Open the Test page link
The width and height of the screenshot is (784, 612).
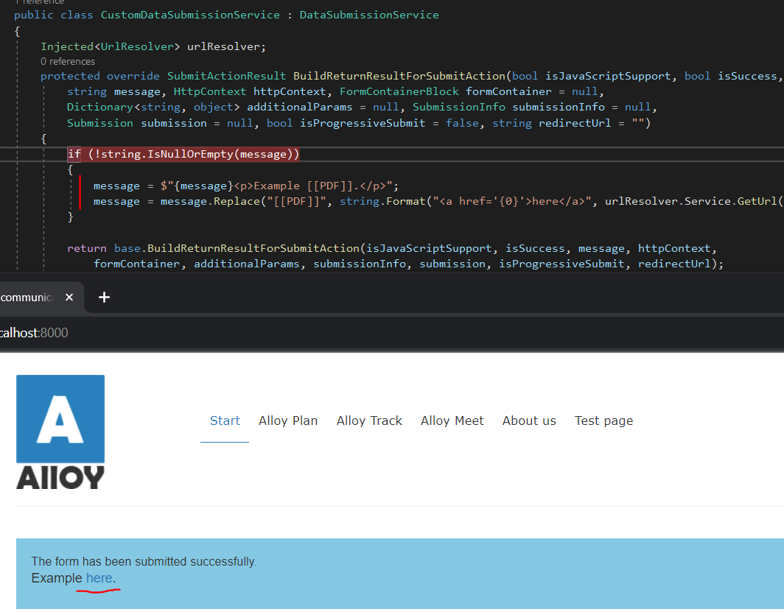[x=603, y=421]
